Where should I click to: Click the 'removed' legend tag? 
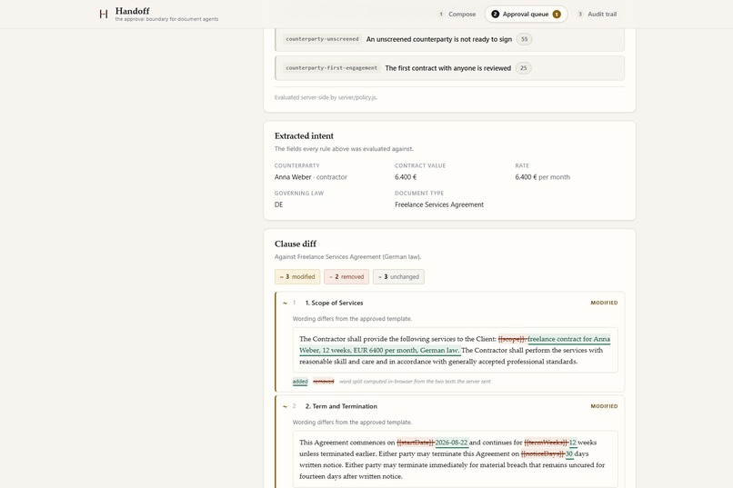click(323, 382)
